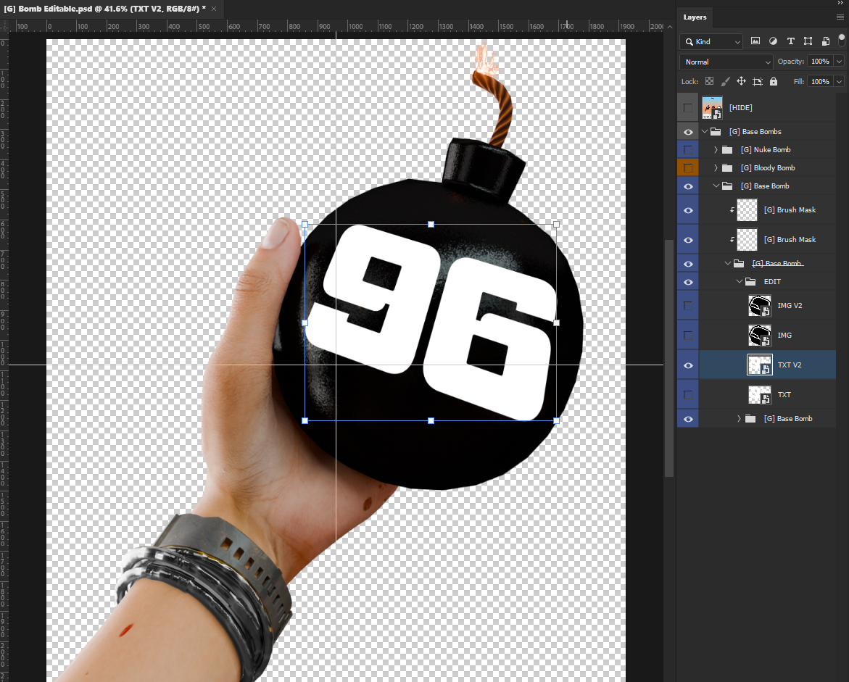This screenshot has height=682, width=849.
Task: Show the IMG layer
Action: click(x=687, y=336)
